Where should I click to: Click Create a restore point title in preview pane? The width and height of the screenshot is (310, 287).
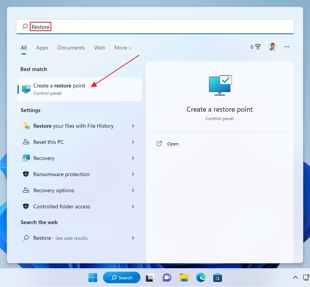(x=219, y=109)
